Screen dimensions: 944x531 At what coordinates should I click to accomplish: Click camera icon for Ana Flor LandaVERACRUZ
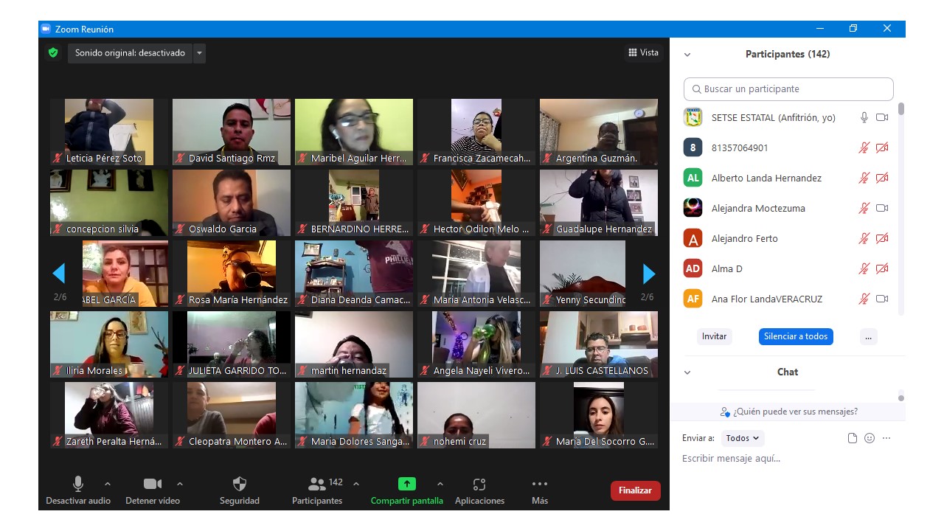[x=882, y=299]
